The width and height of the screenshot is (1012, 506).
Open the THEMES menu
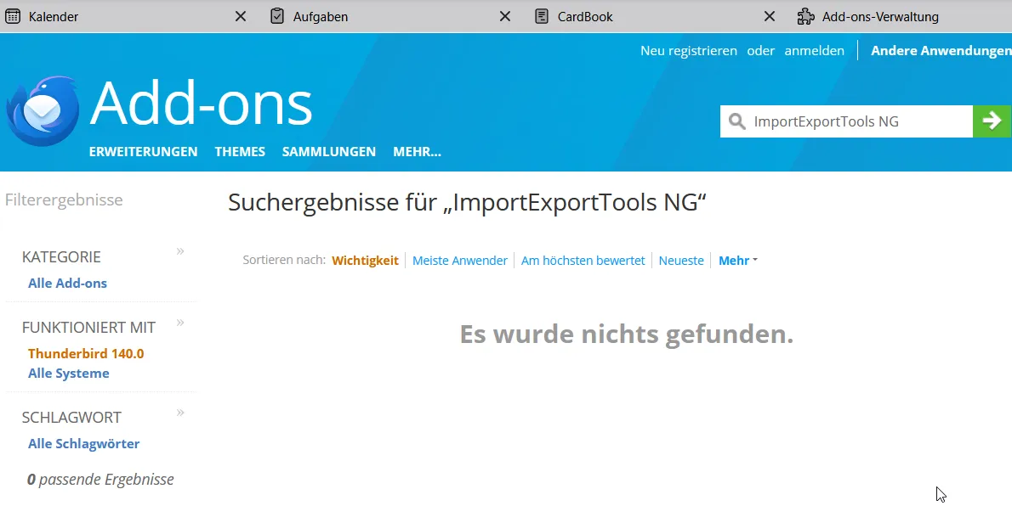click(x=240, y=151)
